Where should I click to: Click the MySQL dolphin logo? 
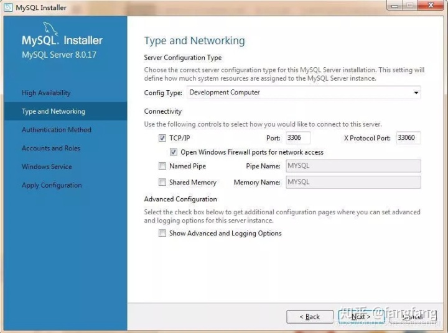click(50, 29)
